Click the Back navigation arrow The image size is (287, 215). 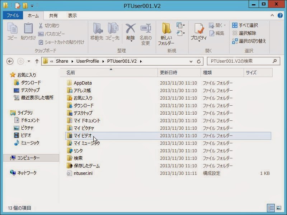point(10,61)
